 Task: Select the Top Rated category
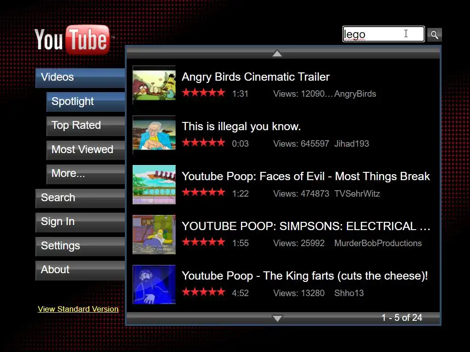pos(85,126)
